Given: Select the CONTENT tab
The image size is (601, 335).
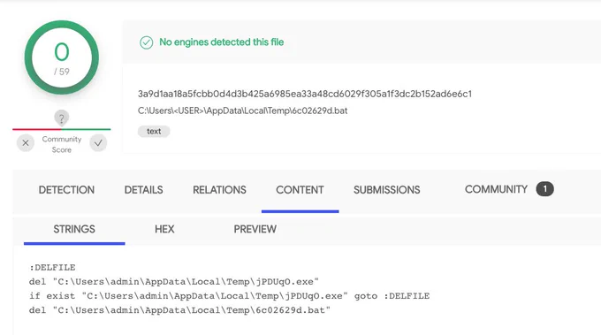Looking at the screenshot, I should click(x=300, y=190).
